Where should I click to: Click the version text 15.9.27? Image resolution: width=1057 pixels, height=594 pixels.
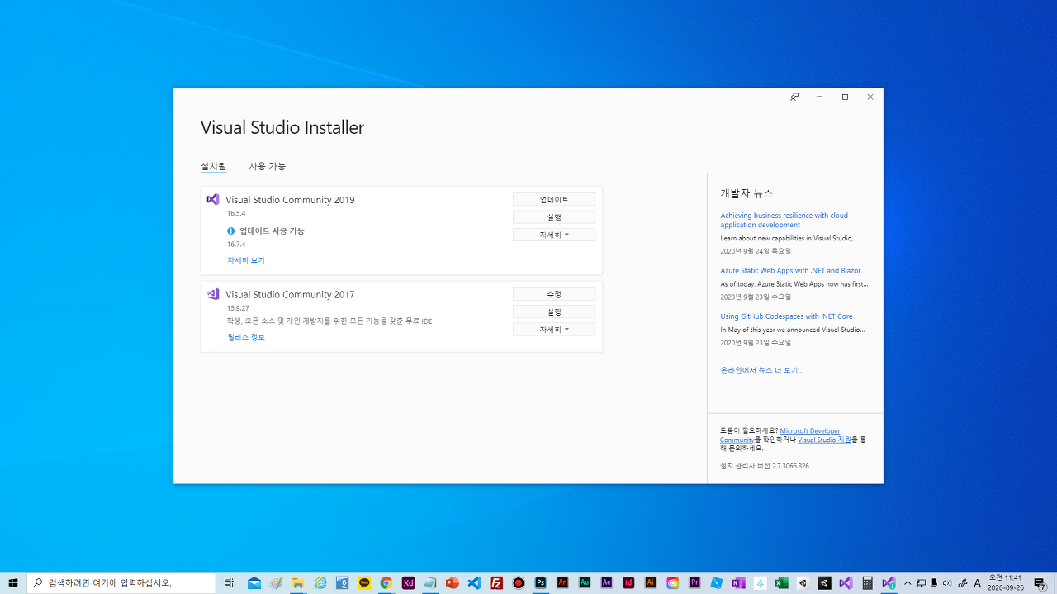(x=238, y=308)
